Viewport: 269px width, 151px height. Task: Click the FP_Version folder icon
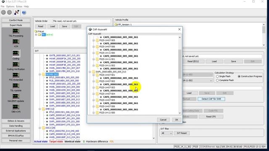click(116, 25)
